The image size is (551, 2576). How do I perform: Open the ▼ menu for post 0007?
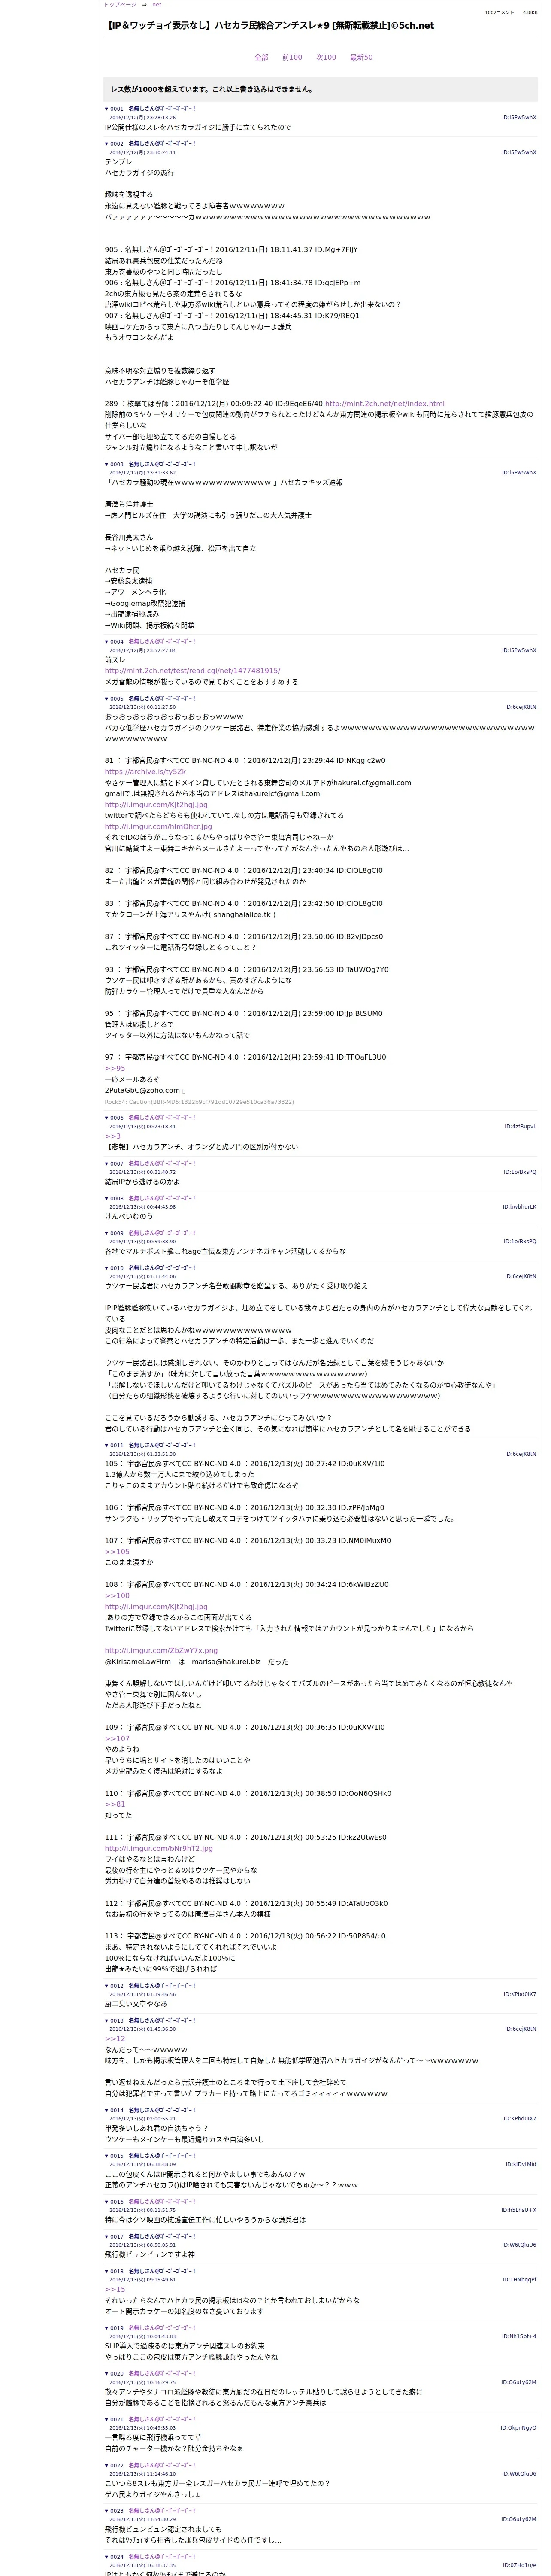click(x=107, y=1164)
